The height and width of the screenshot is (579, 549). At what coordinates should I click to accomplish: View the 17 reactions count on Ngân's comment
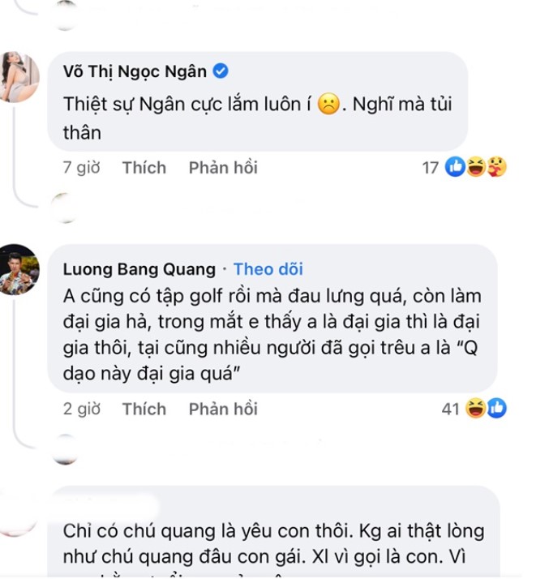[431, 168]
